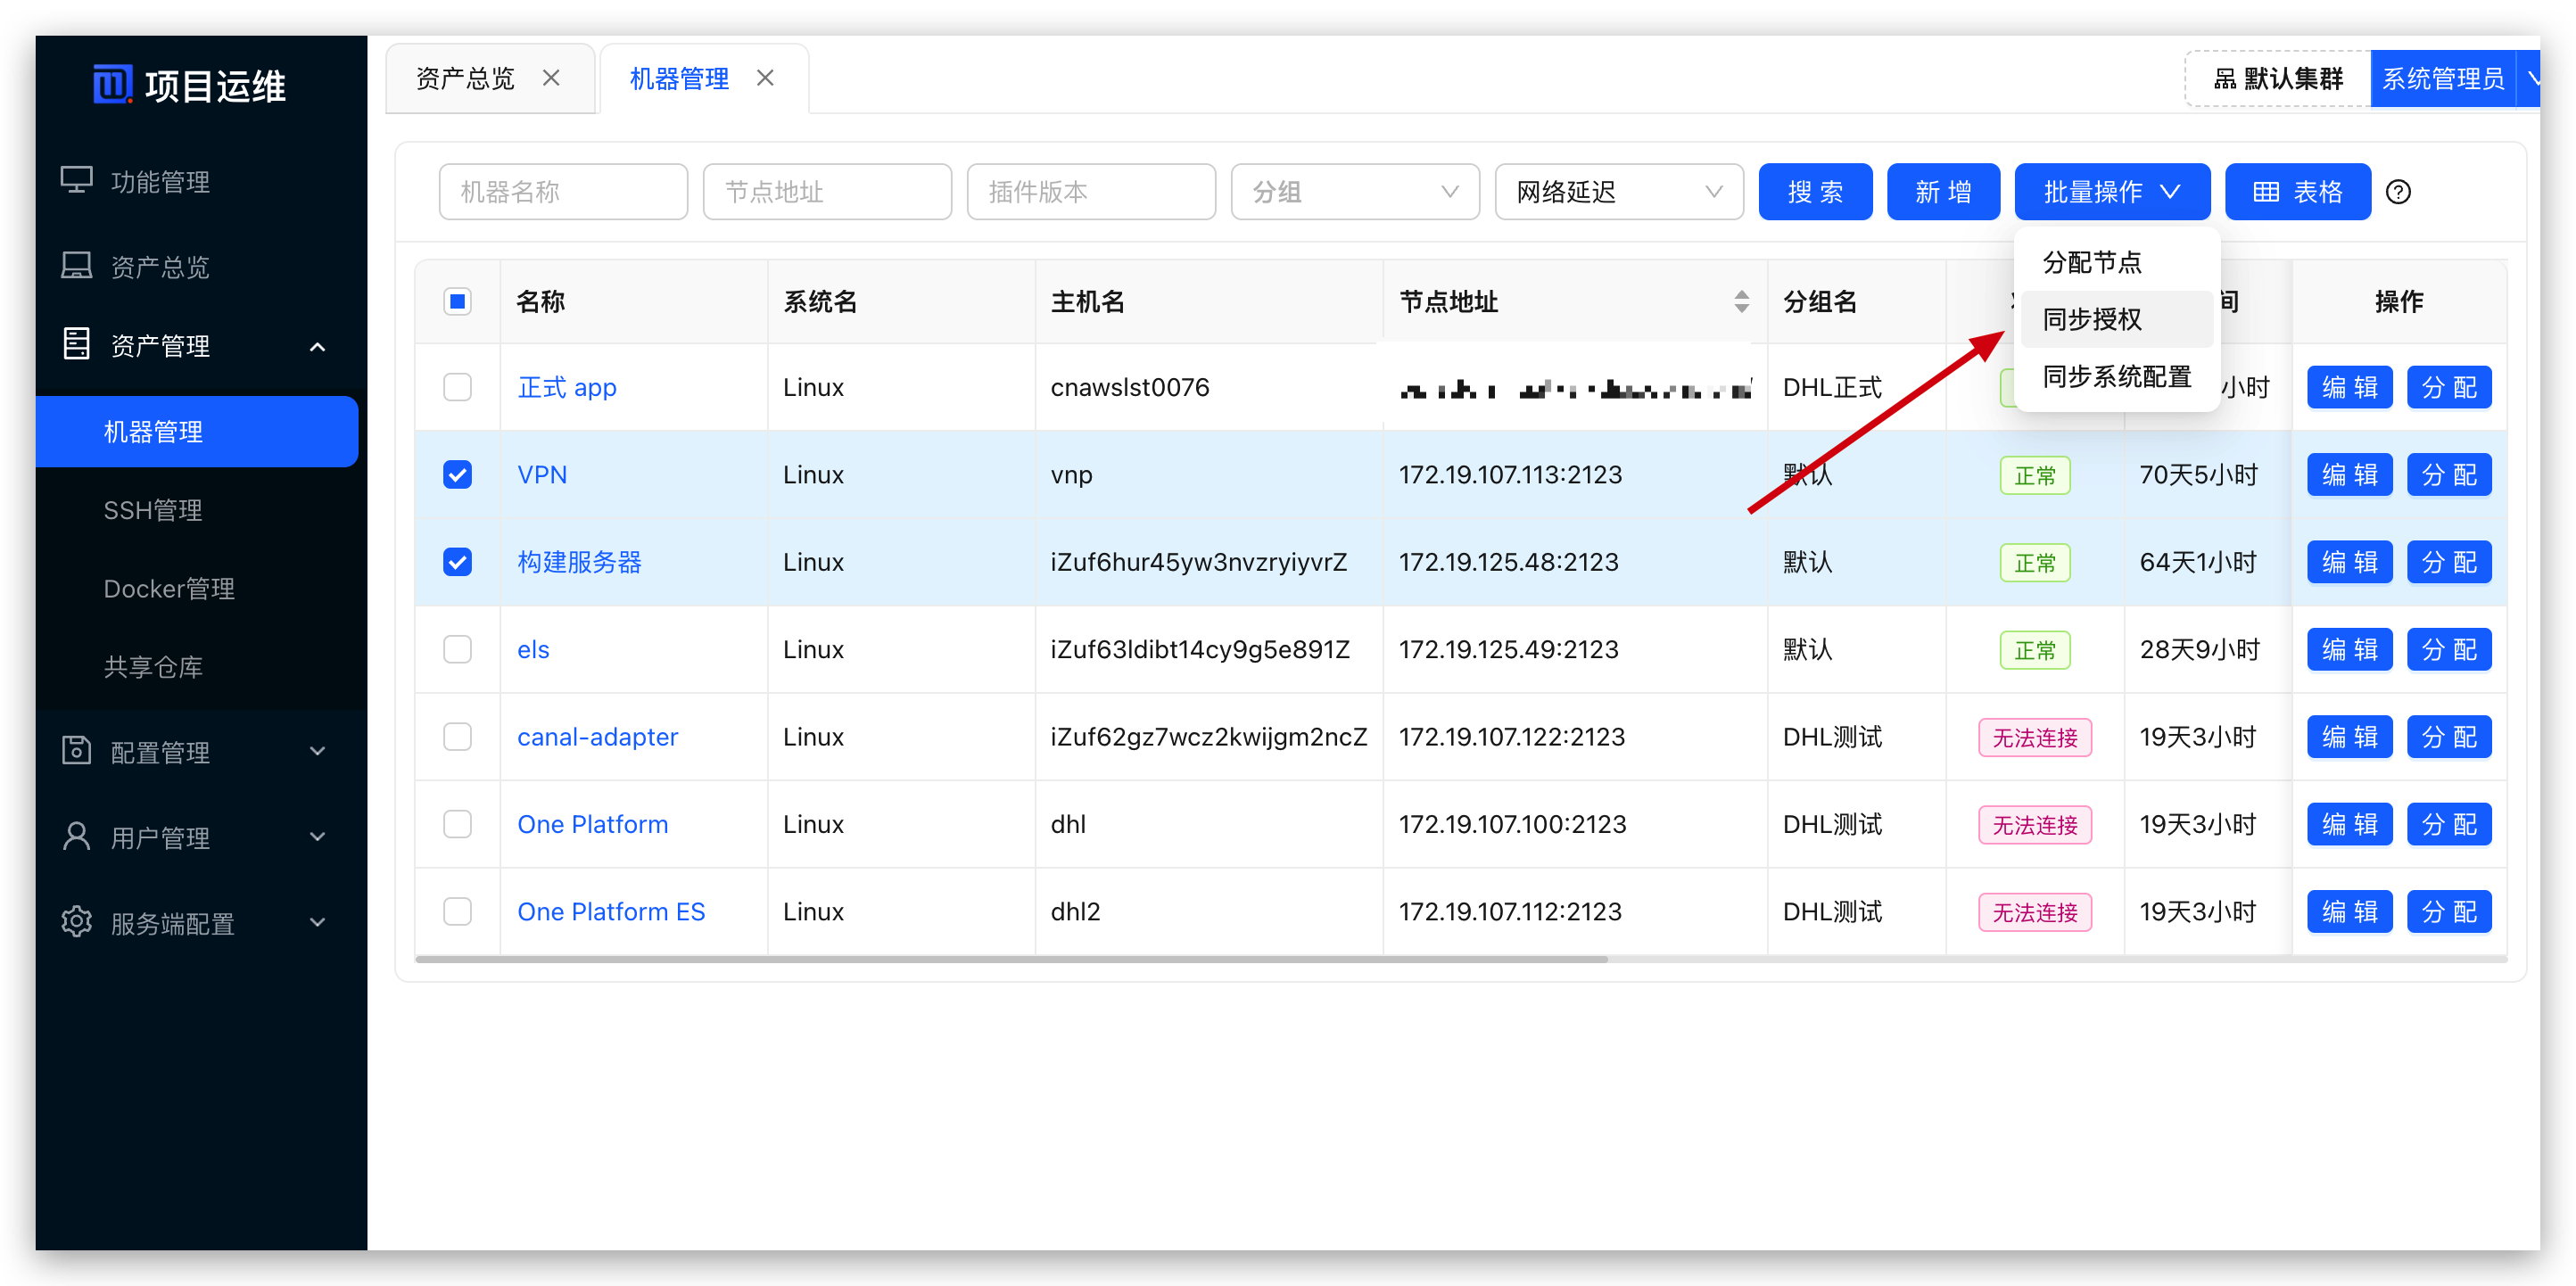Click the 机器名称 input field
This screenshot has width=2576, height=1286.
(x=563, y=192)
